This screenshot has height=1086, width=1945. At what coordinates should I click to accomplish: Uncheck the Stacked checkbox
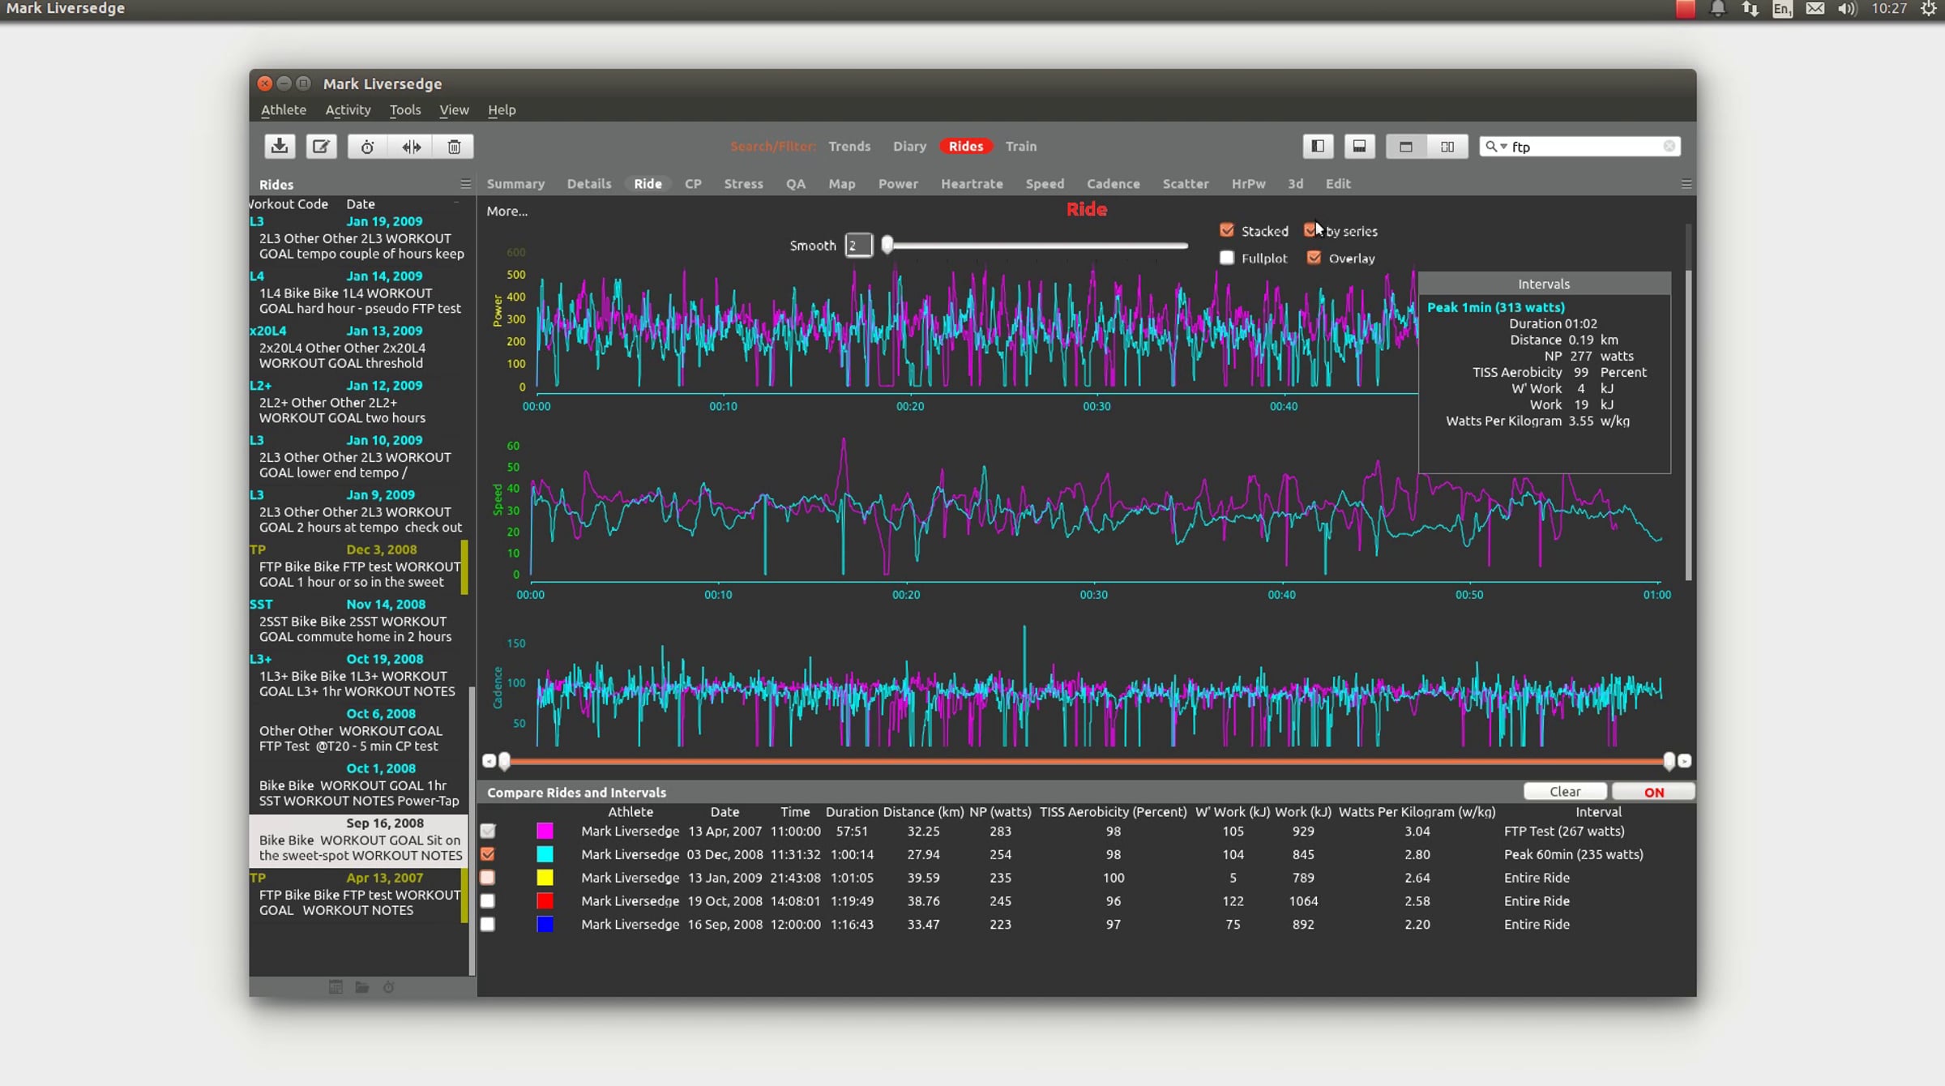[x=1227, y=230]
